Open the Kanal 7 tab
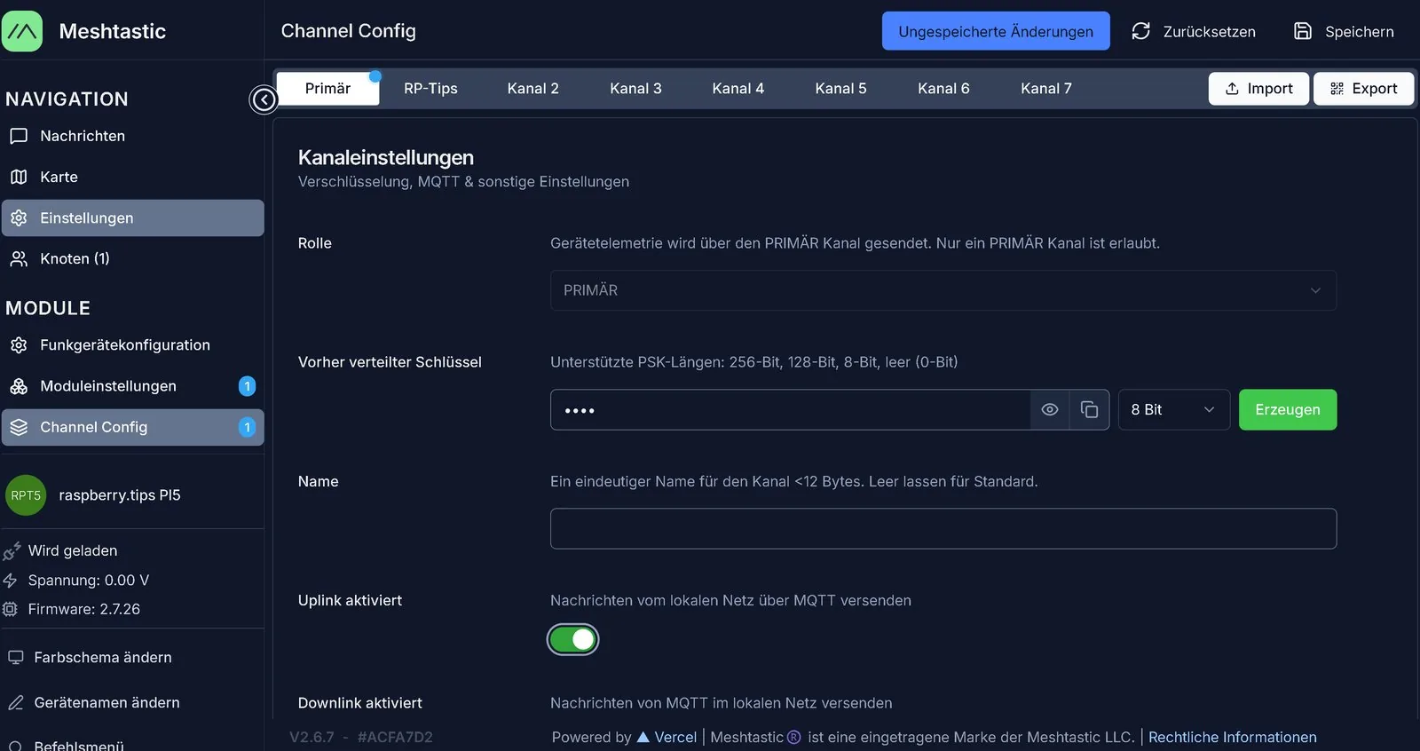1420x751 pixels. (x=1046, y=89)
